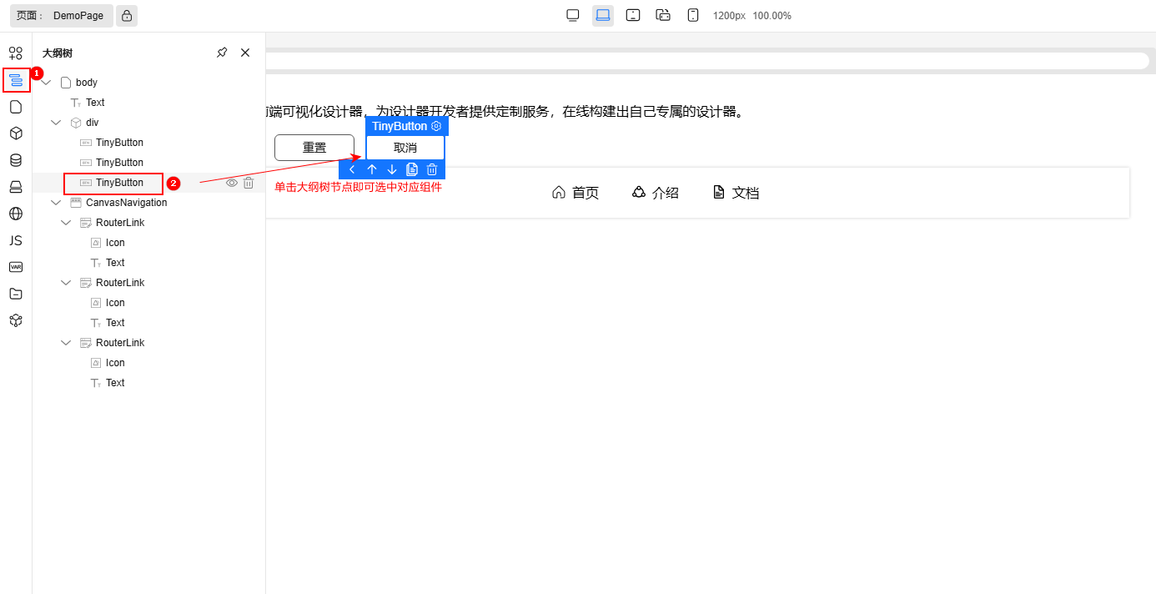This screenshot has width=1156, height=594.
Task: Toggle visibility of the highlighted TinyButton node
Action: (231, 183)
